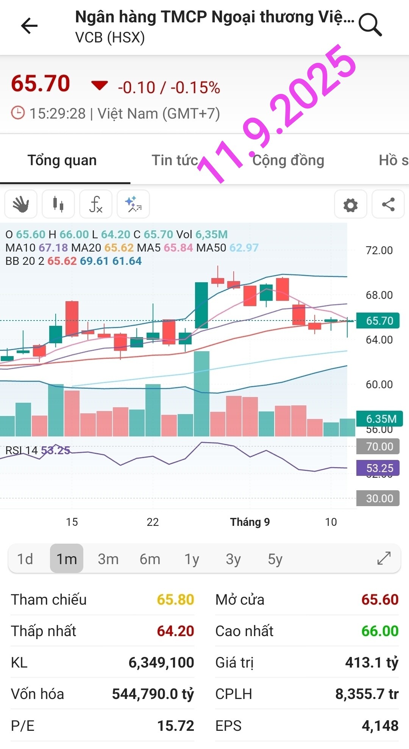409x749 pixels.
Task: Tap the 70.00 RSI overbought label
Action: [x=378, y=446]
